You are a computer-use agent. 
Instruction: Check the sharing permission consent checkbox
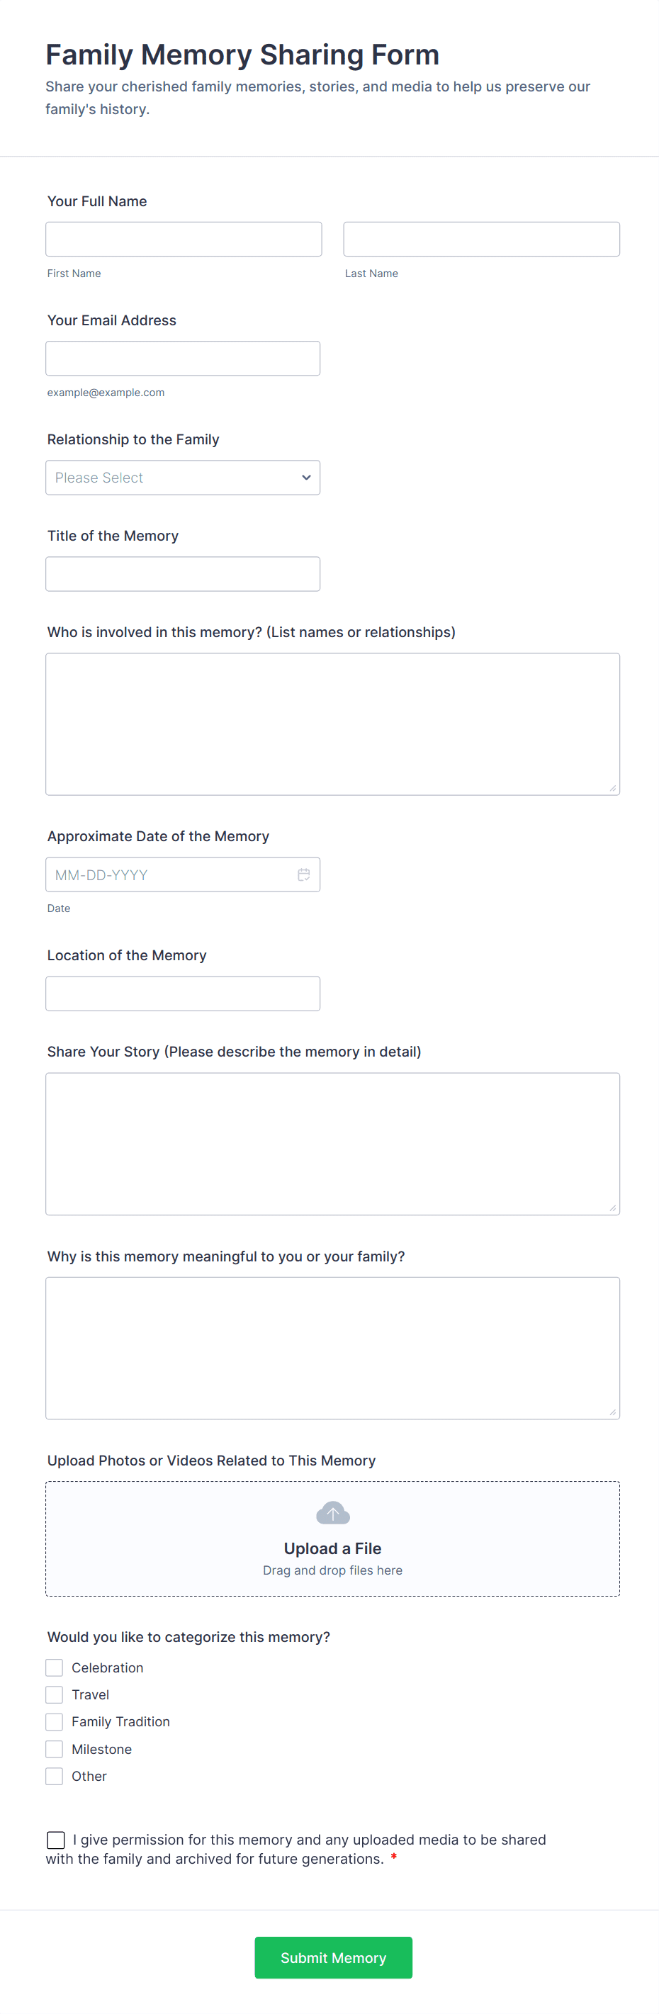click(x=55, y=1840)
